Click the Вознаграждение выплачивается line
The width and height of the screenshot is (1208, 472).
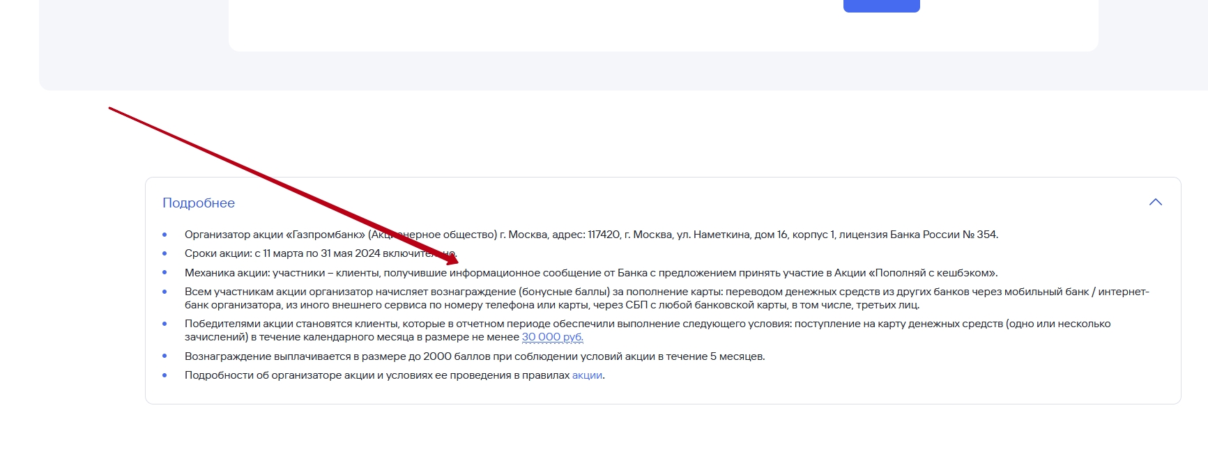click(x=474, y=356)
